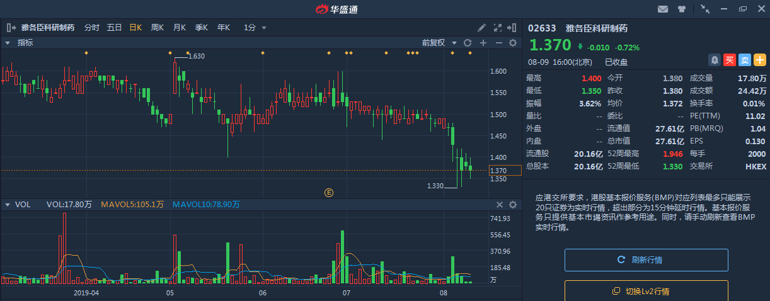Image resolution: width=770 pixels, height=301 pixels.
Task: Click the 交易所 value HKEX
Action: pos(756,166)
